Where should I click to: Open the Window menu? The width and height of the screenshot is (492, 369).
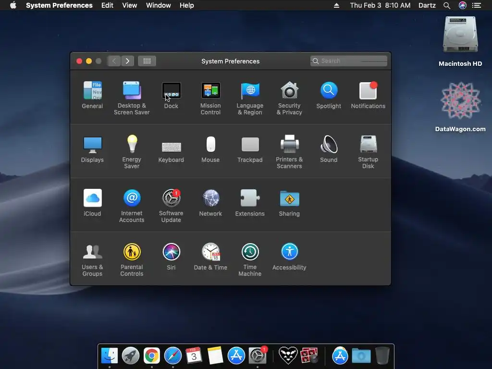[x=159, y=5]
